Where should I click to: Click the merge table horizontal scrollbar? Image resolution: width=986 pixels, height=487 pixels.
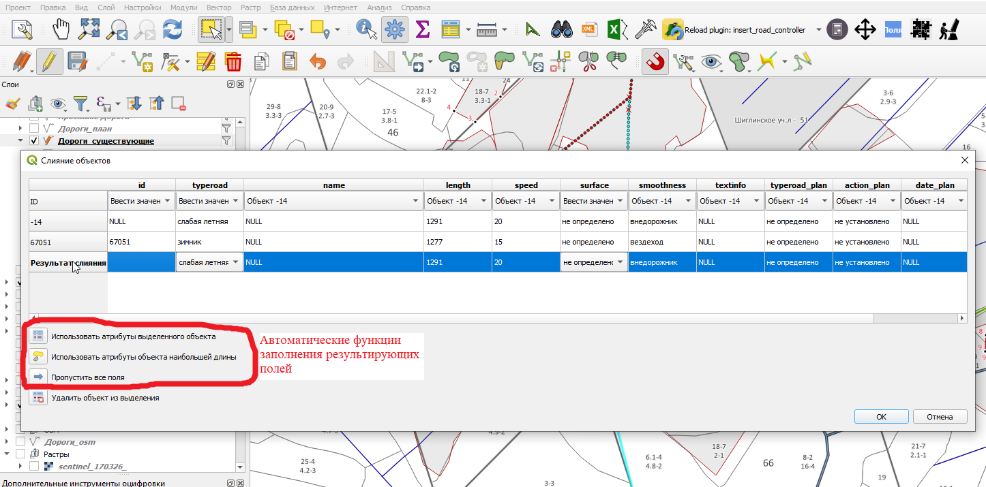(497, 318)
